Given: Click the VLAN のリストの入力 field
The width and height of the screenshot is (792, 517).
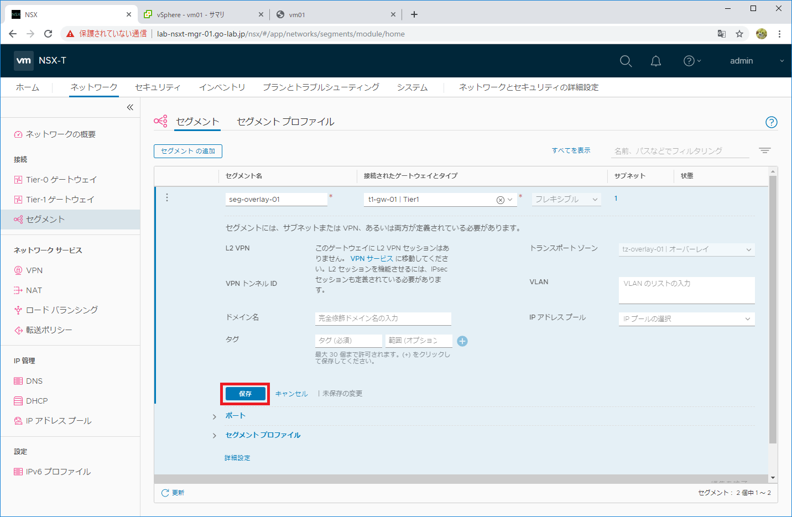Looking at the screenshot, I should [x=687, y=290].
